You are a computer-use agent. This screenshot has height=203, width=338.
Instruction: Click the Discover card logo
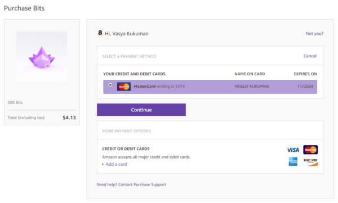tap(310, 162)
